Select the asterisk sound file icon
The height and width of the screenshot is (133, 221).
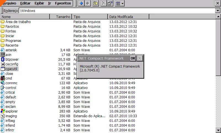[x=2, y=50]
